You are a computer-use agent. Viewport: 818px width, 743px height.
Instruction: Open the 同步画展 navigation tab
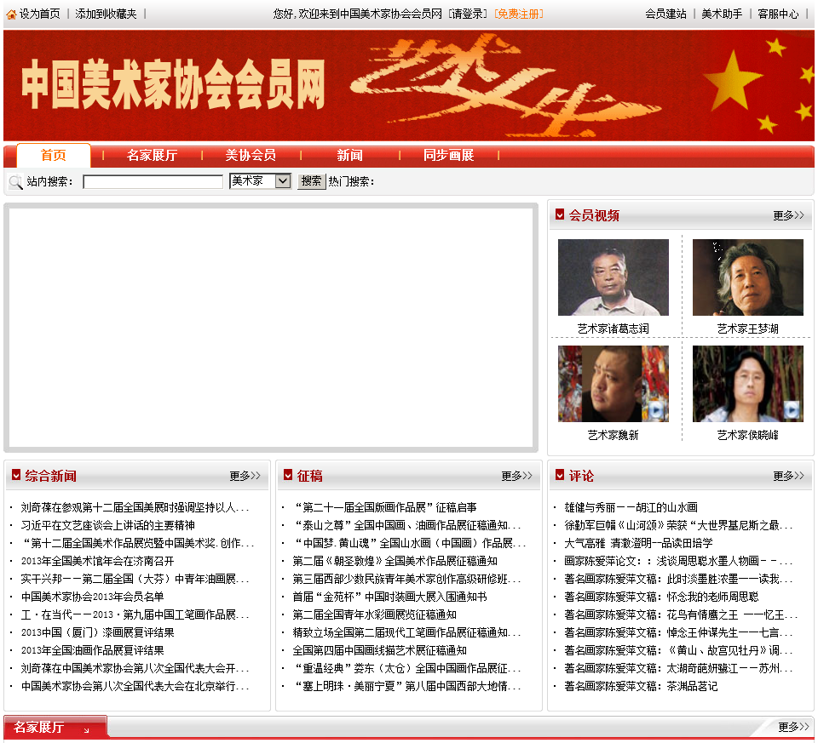click(448, 155)
